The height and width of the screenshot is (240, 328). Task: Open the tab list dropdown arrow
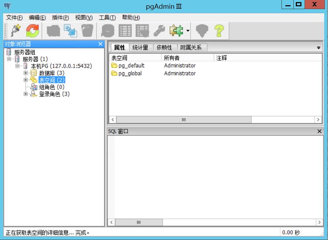pyautogui.click(x=318, y=48)
